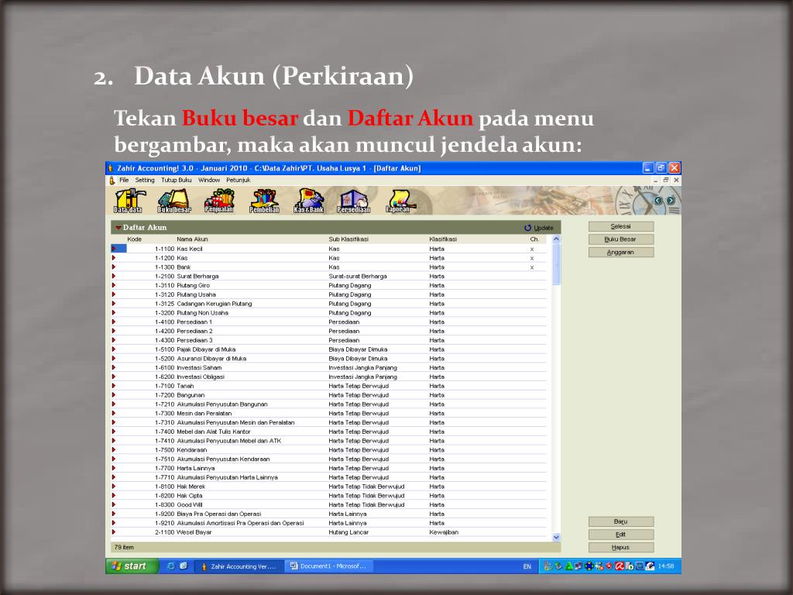Select account 1-8100 Hak Merek
793x595 pixels.
pyautogui.click(x=328, y=487)
